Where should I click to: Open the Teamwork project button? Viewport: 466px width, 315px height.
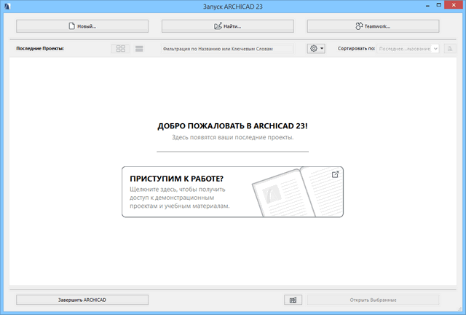pyautogui.click(x=373, y=26)
